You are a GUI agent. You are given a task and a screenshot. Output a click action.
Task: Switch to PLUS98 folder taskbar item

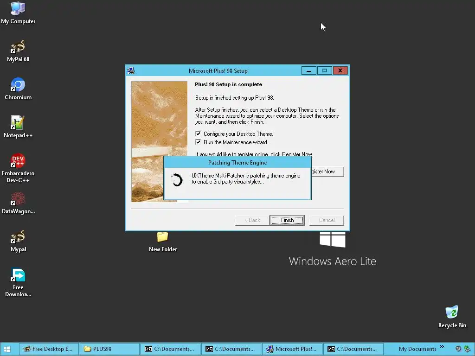click(x=109, y=349)
